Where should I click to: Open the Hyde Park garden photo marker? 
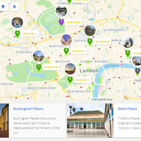coord(39,56)
